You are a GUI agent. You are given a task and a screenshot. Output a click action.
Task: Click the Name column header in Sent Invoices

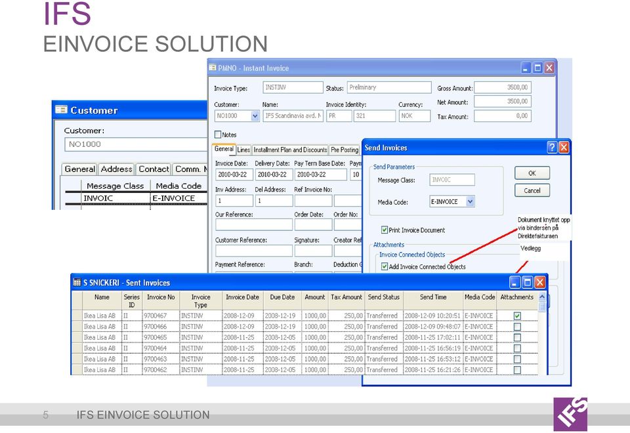102,300
